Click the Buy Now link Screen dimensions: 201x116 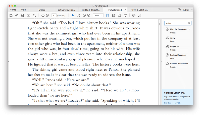tap(168, 103)
